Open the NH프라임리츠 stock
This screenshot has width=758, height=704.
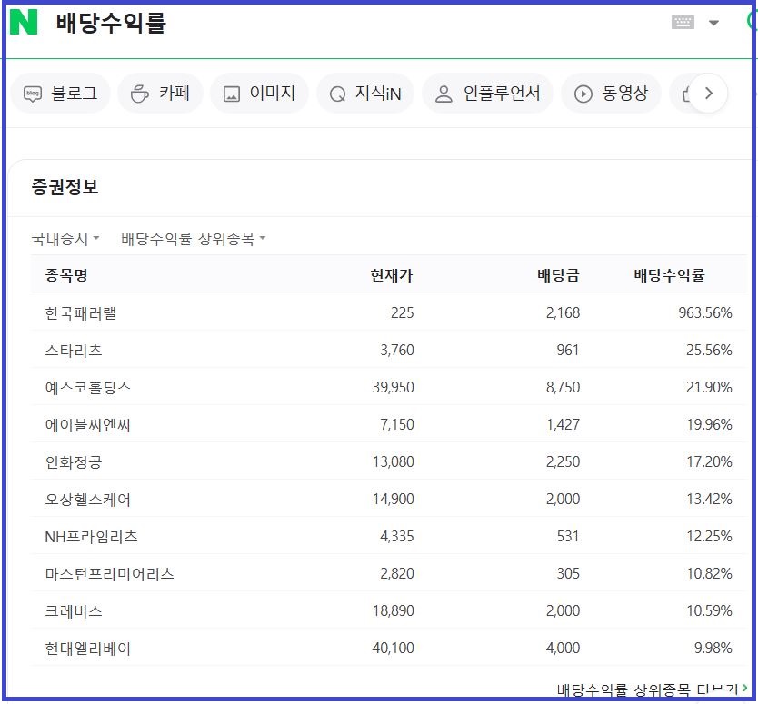(x=92, y=536)
